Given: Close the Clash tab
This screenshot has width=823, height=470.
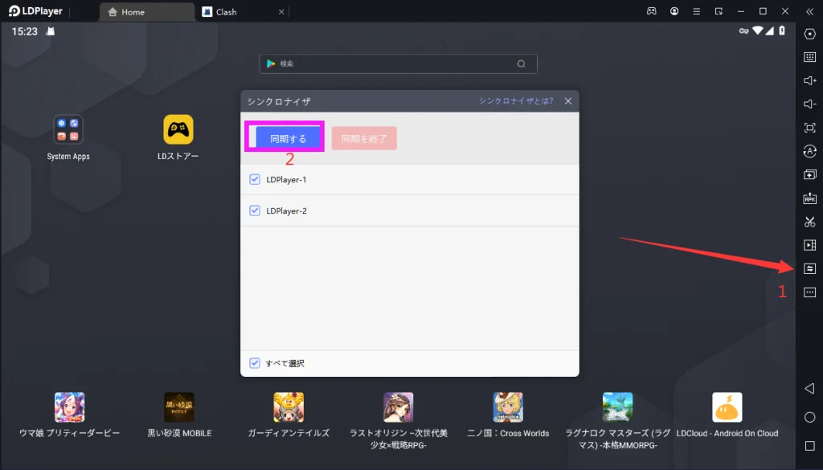Looking at the screenshot, I should pos(281,11).
